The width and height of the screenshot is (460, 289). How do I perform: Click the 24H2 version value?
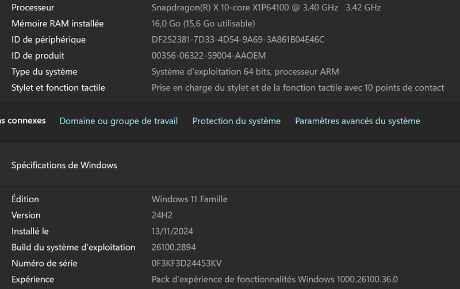pos(162,215)
